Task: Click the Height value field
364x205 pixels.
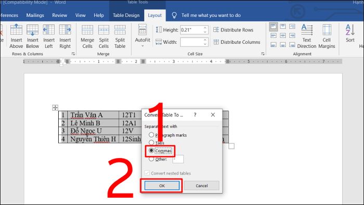Action: (x=191, y=30)
